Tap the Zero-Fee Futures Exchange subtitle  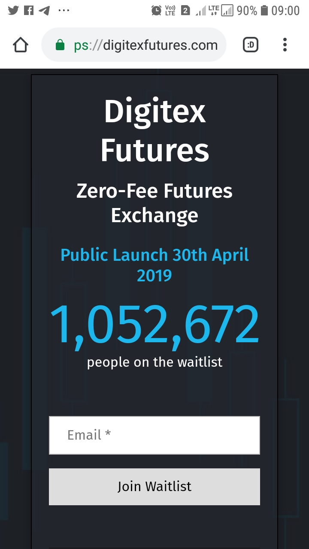[154, 202]
